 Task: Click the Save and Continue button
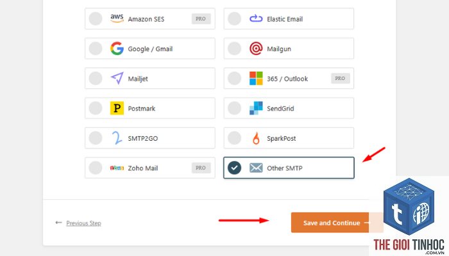[337, 223]
